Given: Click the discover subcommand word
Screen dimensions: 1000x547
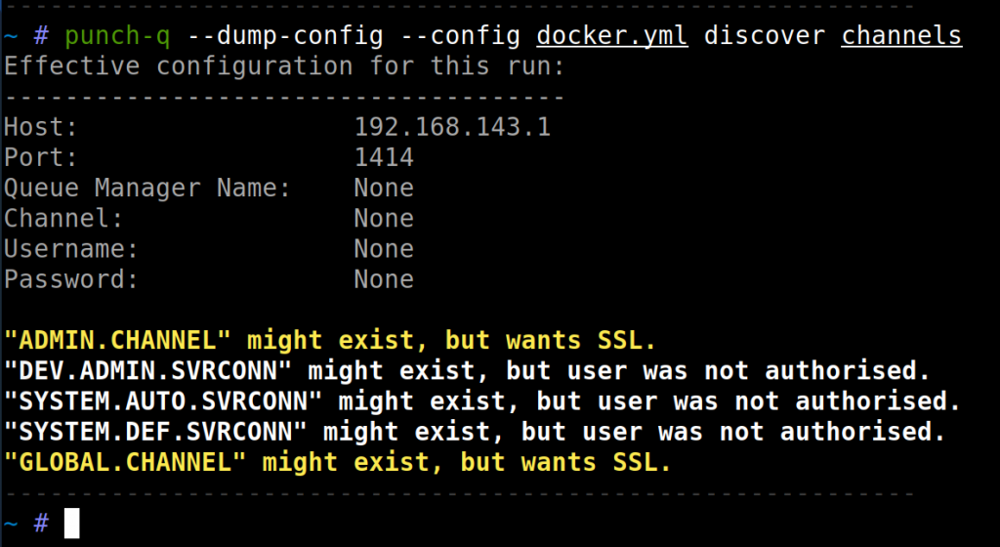Looking at the screenshot, I should coord(764,36).
